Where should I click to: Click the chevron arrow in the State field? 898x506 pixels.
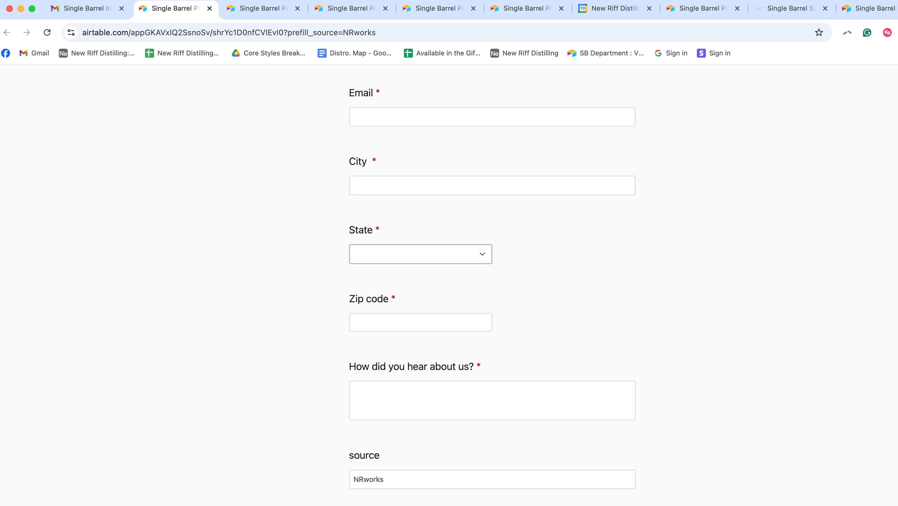[482, 254]
